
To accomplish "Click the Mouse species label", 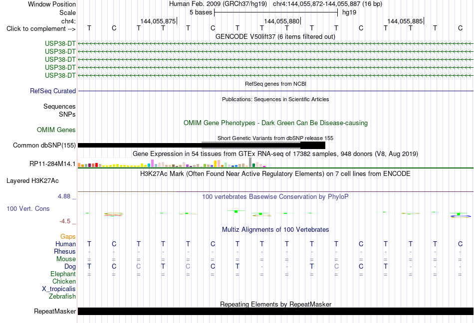I will (x=66, y=259).
